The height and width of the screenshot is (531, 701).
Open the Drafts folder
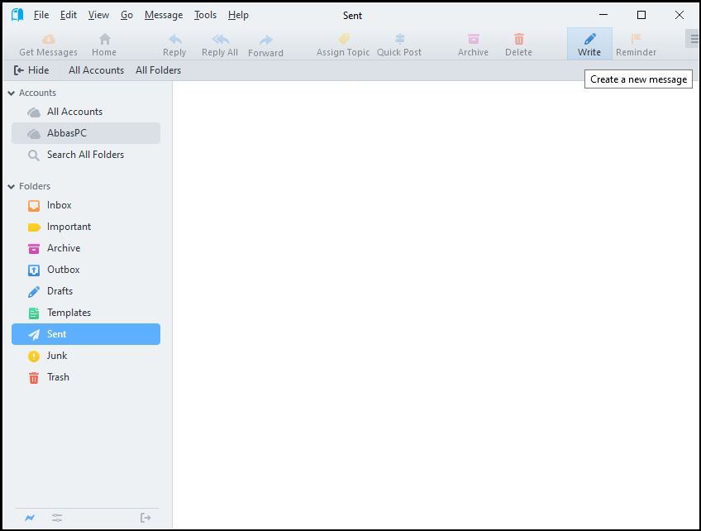[x=86, y=291]
